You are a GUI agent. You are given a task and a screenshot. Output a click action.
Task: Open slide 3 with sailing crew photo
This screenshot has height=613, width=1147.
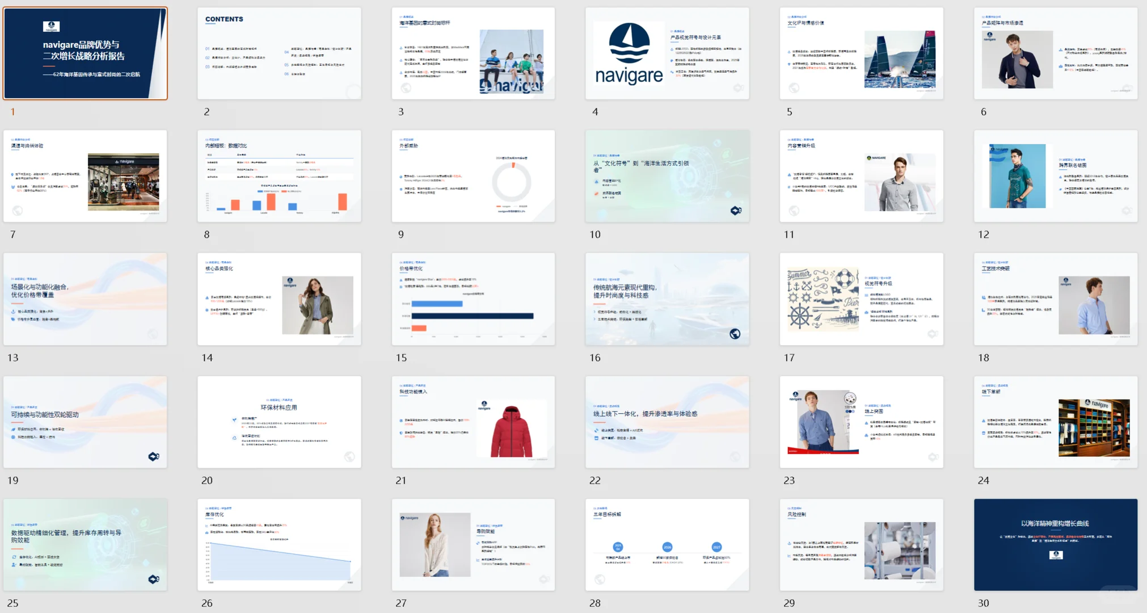pyautogui.click(x=473, y=53)
